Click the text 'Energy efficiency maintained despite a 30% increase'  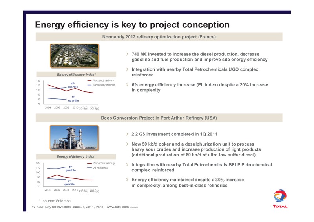(188, 180)
